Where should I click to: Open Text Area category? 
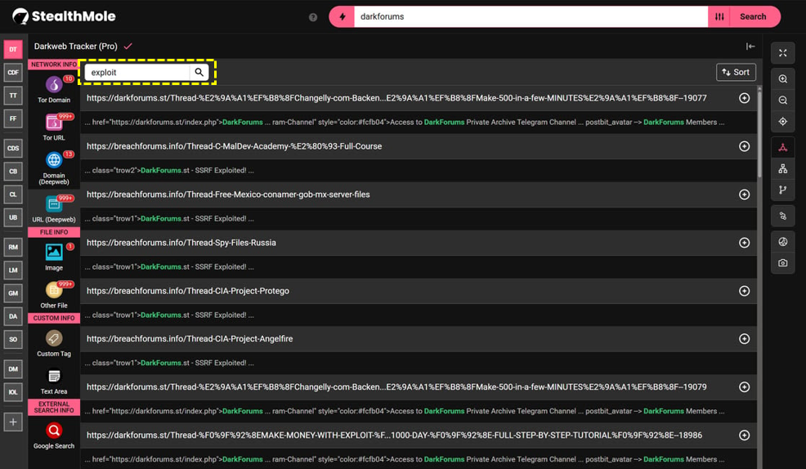54,381
